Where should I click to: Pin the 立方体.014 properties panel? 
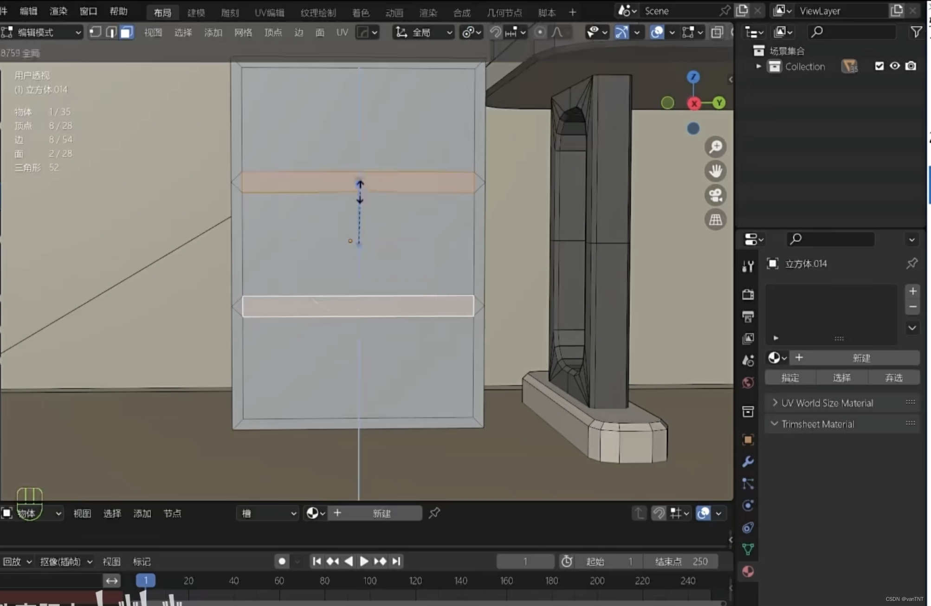[912, 264]
